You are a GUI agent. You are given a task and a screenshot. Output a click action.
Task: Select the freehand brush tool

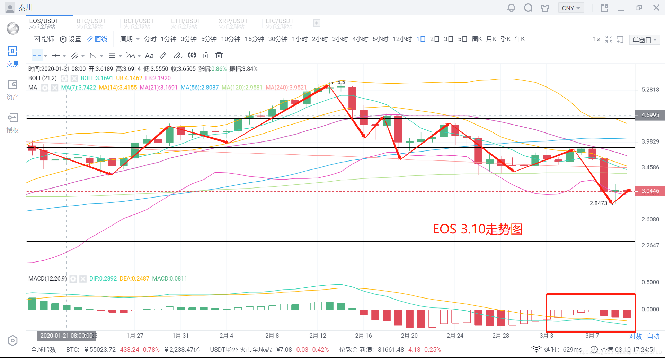[x=178, y=56]
